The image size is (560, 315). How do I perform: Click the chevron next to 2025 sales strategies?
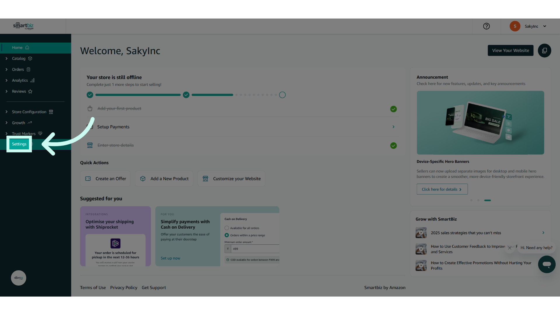pos(543,233)
